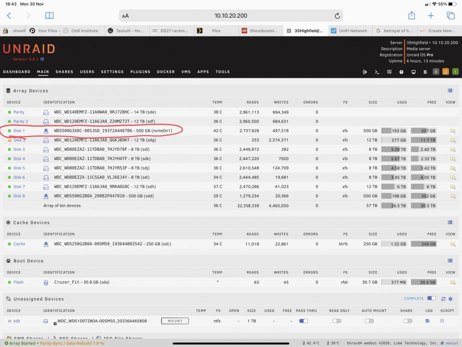462x347 pixels.
Task: Click Safari reload page icon
Action: click(x=337, y=16)
